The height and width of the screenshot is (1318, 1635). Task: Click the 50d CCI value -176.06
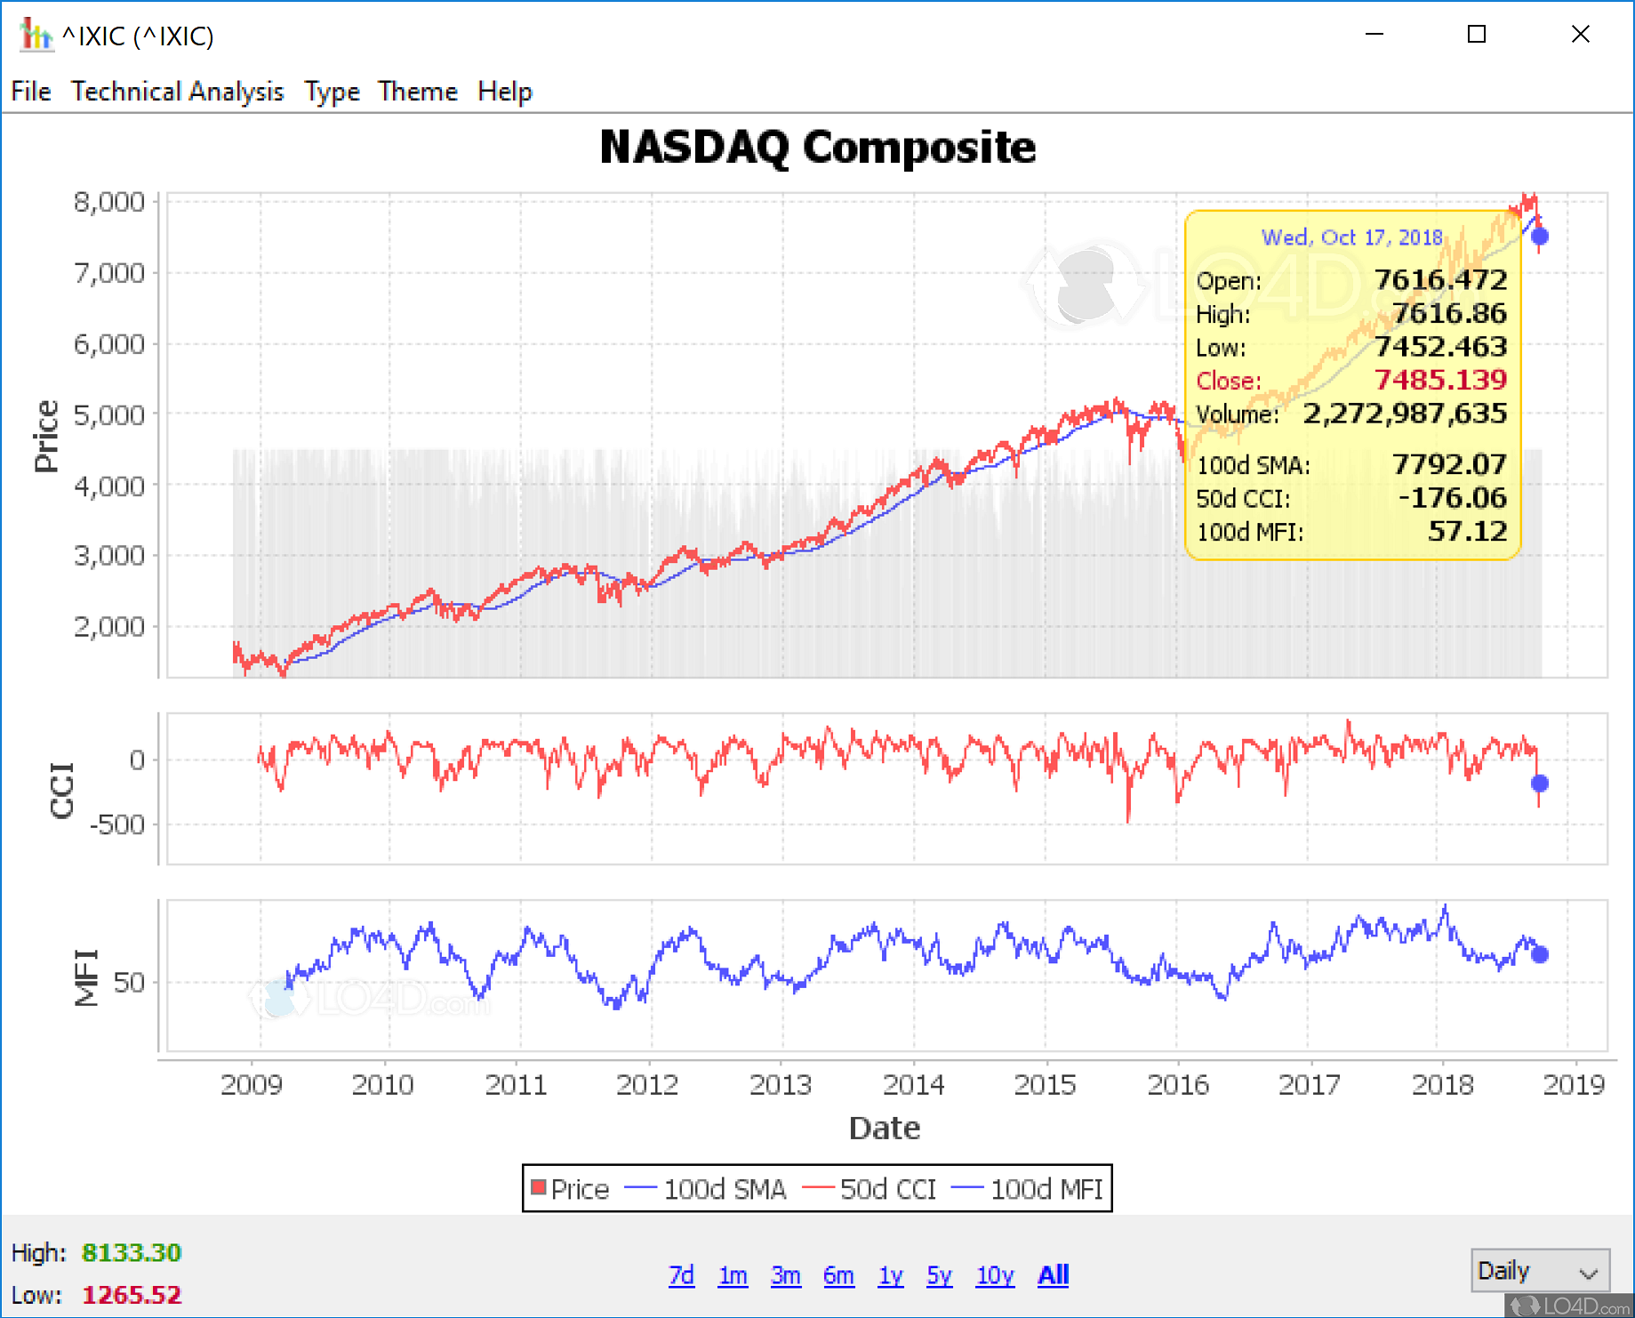click(x=1453, y=498)
